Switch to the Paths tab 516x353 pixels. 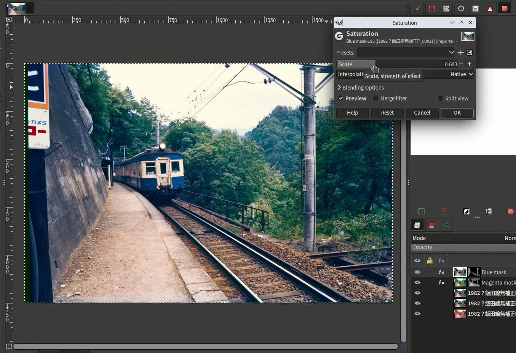tap(446, 225)
